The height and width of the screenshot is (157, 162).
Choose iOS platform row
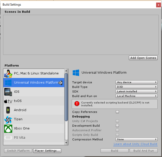coord(34,92)
